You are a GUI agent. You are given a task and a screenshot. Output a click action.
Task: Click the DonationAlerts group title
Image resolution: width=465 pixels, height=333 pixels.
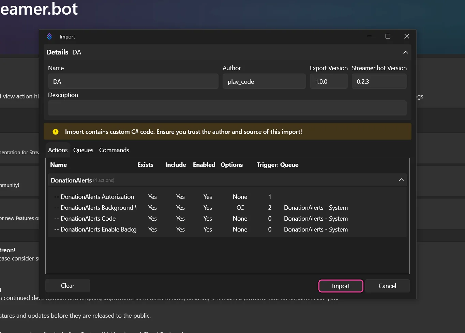pyautogui.click(x=71, y=180)
